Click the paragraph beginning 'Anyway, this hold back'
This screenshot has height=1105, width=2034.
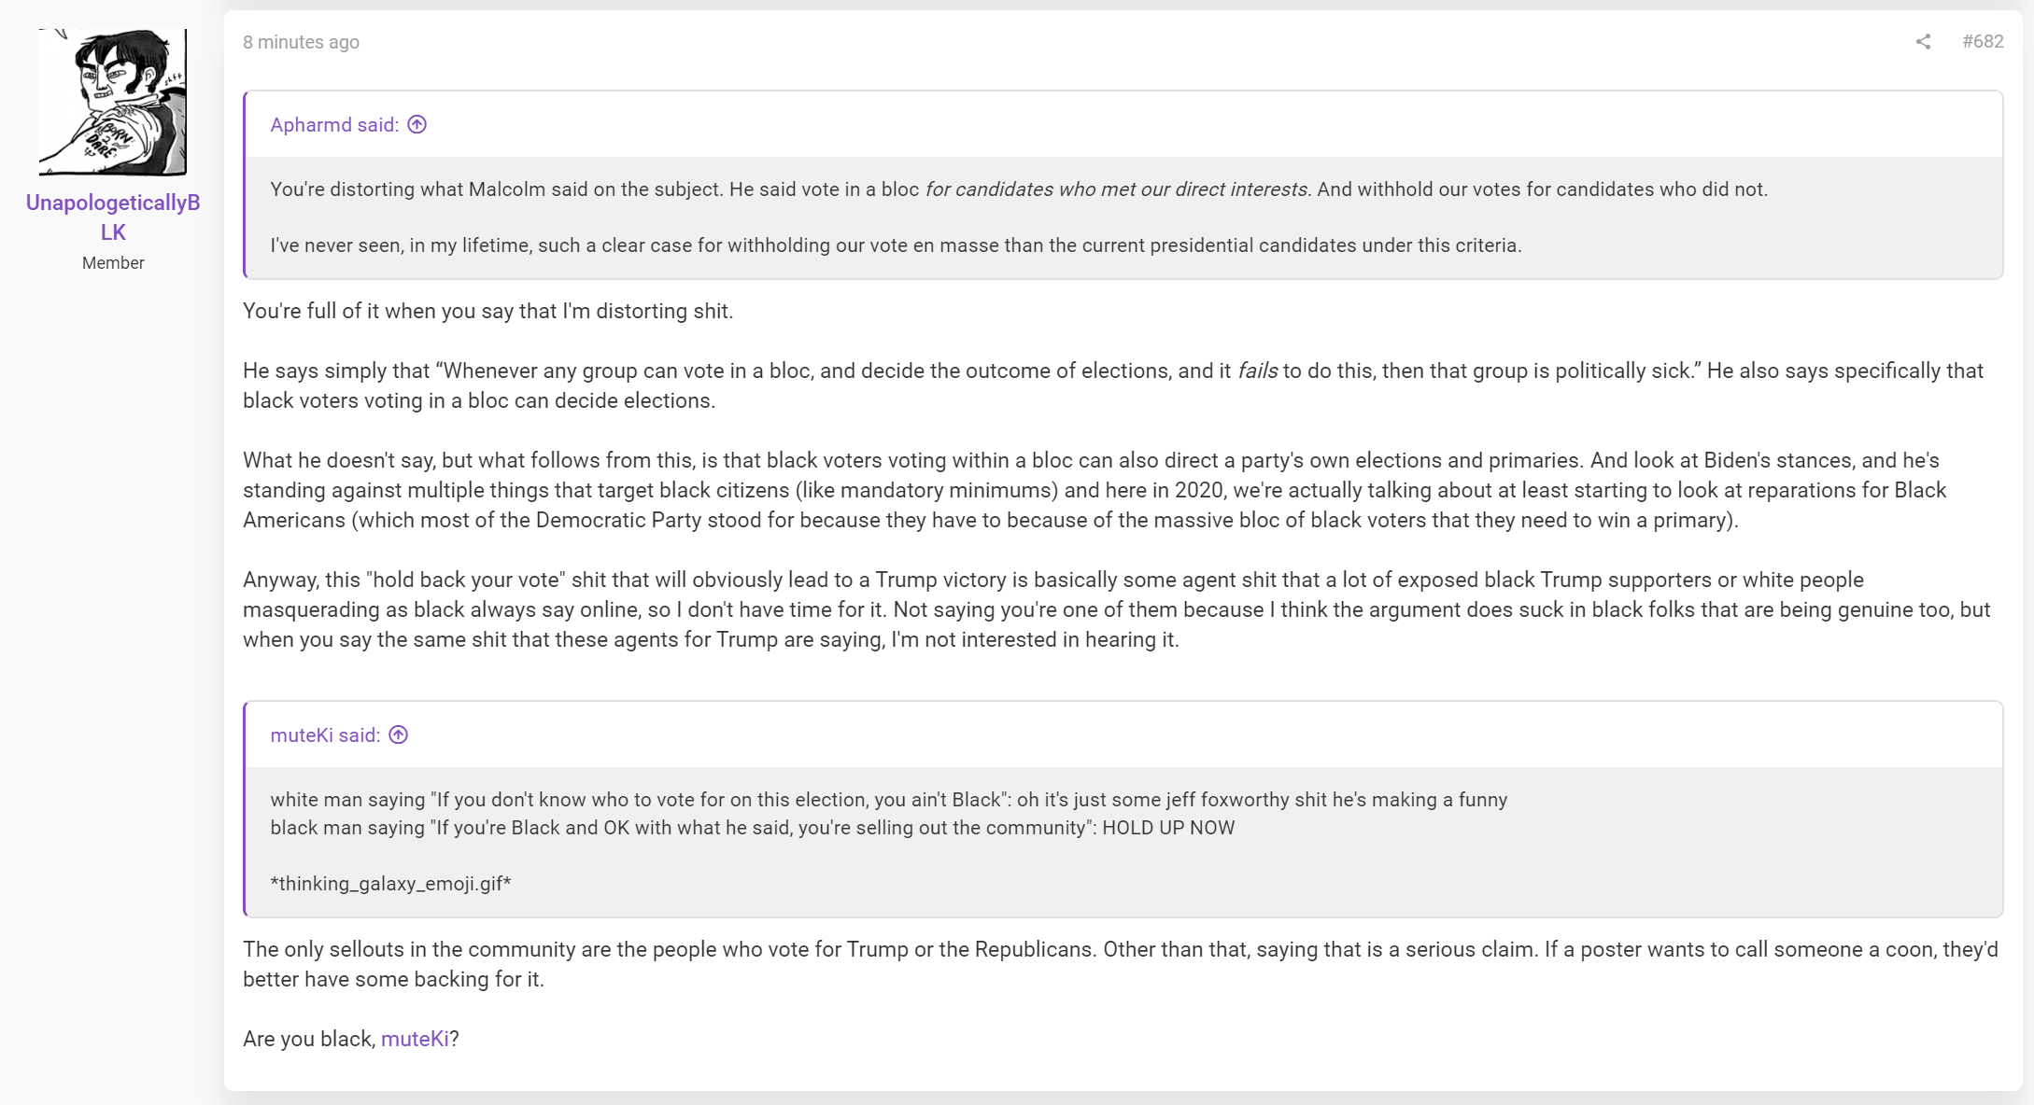coord(1117,609)
